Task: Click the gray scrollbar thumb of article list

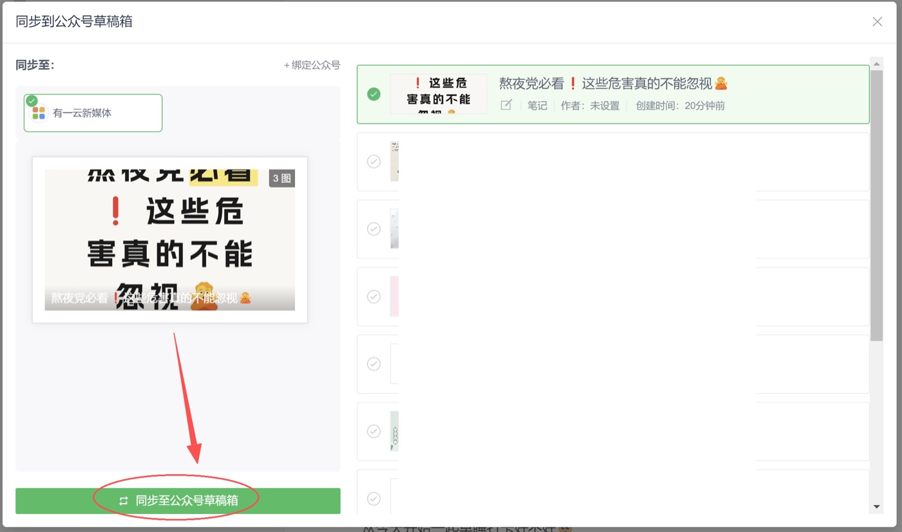Action: click(876, 205)
